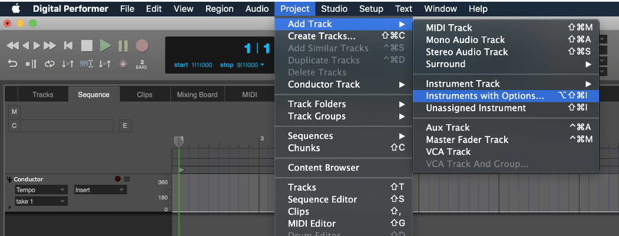Switch to the Tracks tab

(42, 95)
